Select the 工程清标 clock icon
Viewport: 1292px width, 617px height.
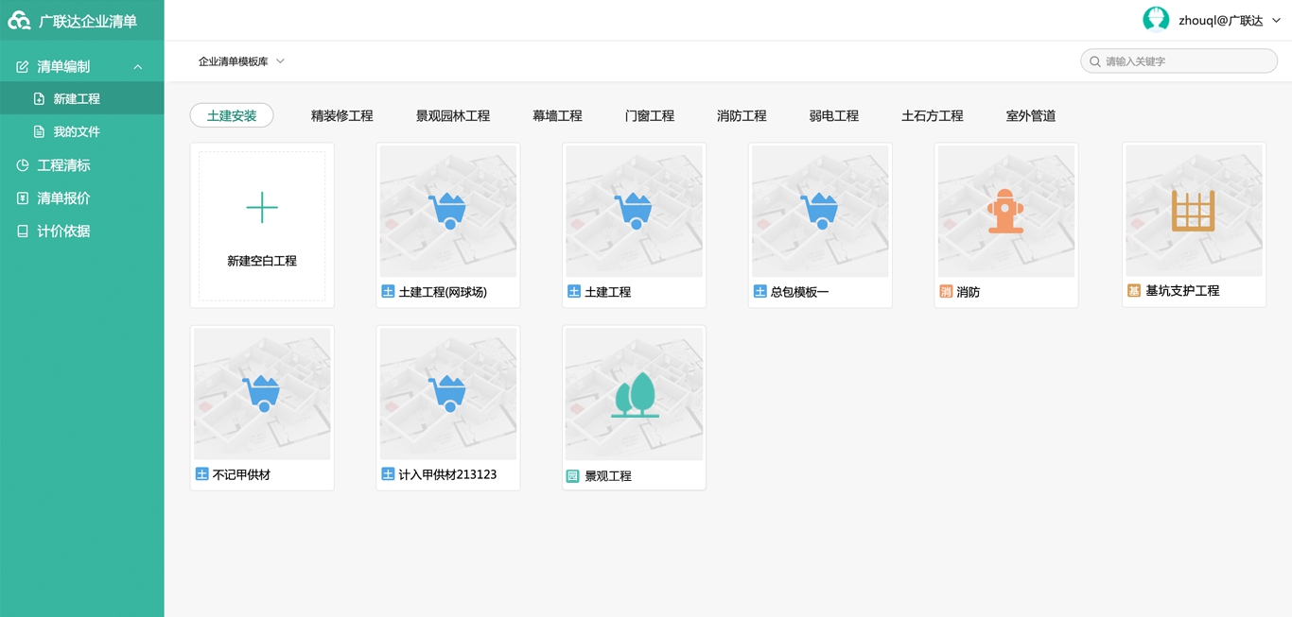pos(21,165)
